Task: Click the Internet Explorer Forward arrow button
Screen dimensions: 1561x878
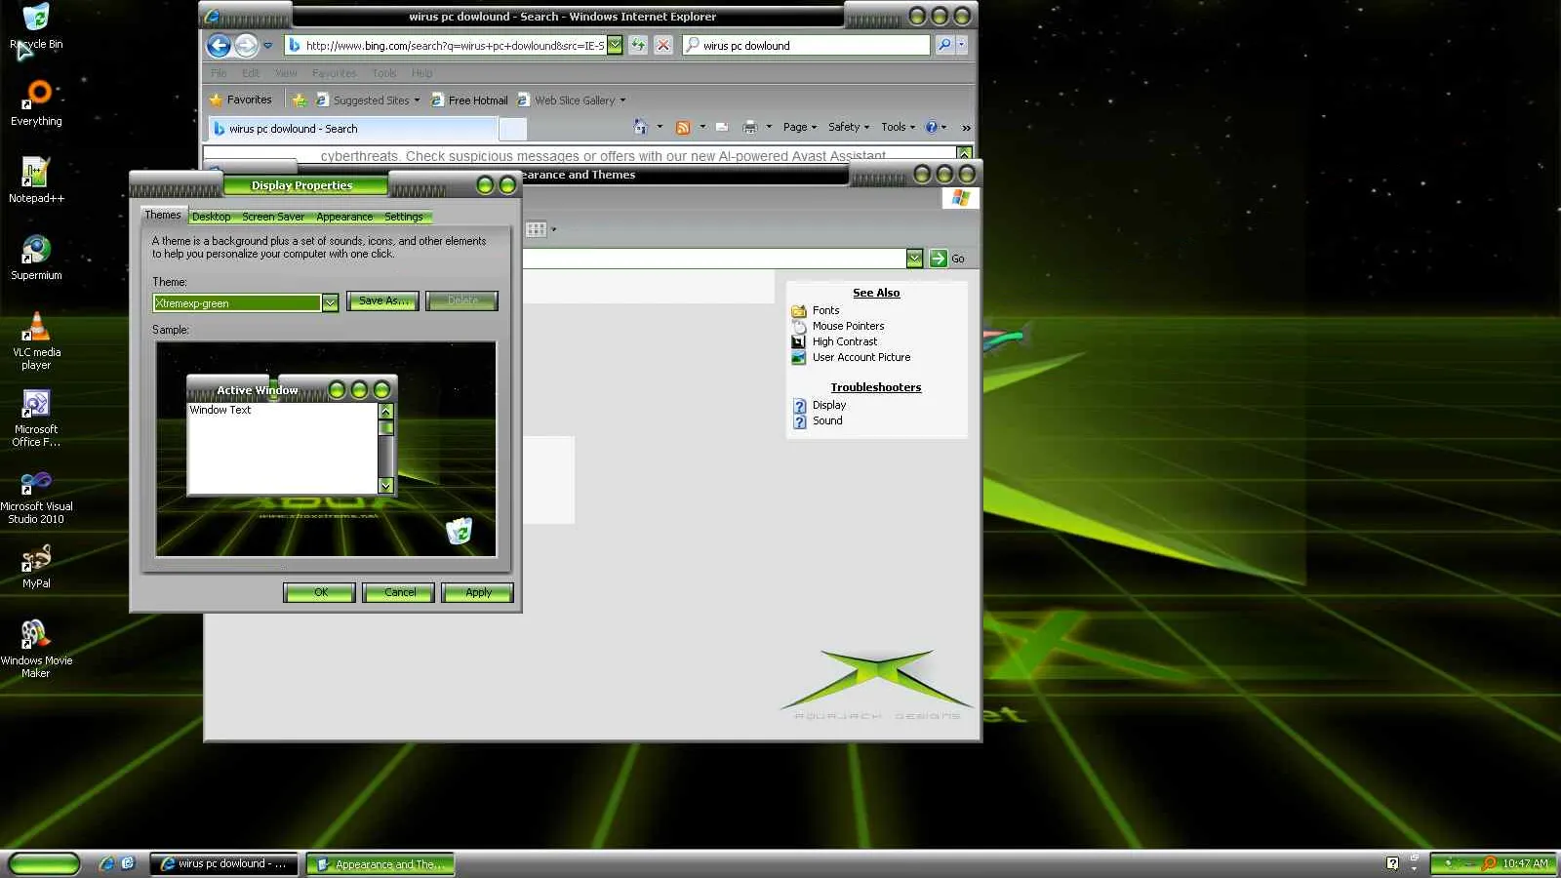Action: (x=246, y=45)
